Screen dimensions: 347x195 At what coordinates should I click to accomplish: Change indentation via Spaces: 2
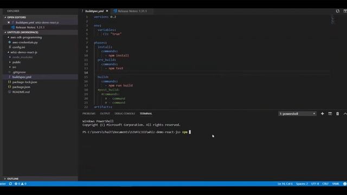point(302,184)
